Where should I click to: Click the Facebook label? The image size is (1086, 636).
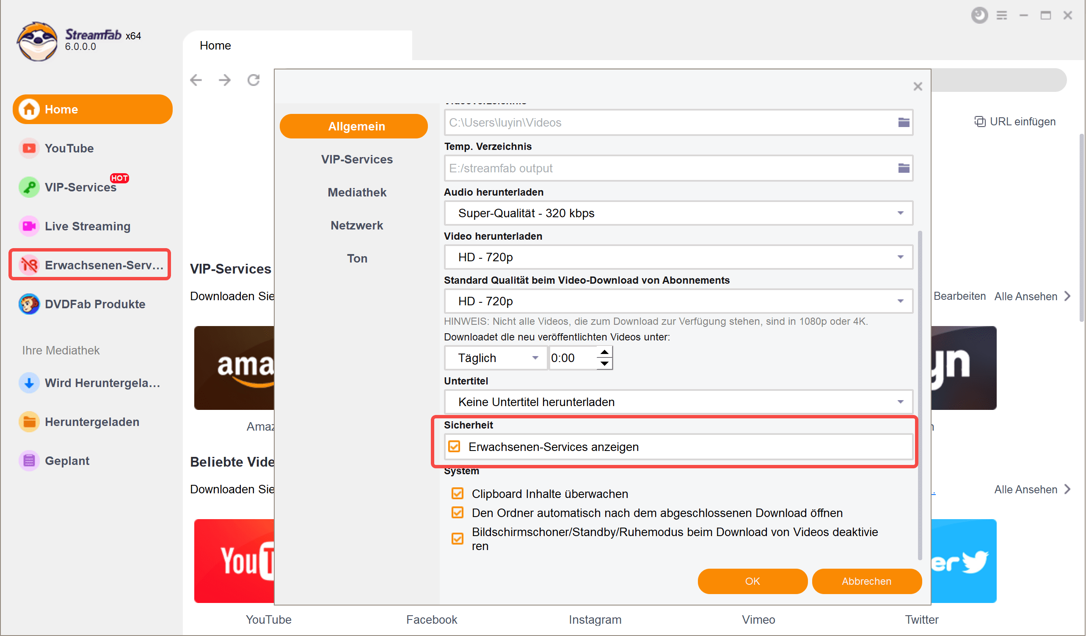(431, 619)
